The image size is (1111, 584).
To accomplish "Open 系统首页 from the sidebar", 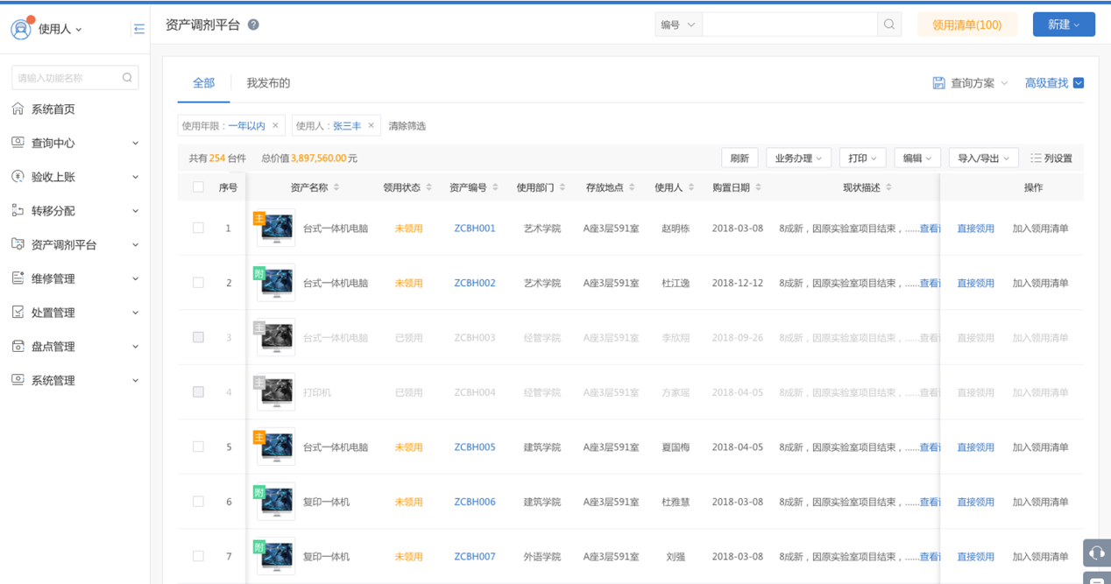I will [53, 109].
